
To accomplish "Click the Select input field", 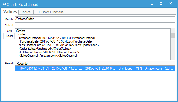I will (x=95, y=25).
